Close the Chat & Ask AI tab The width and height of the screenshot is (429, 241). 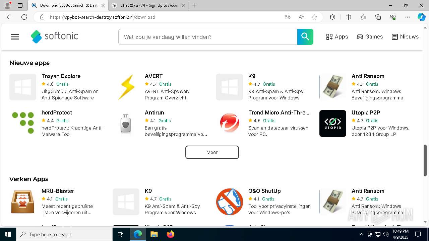(x=183, y=5)
